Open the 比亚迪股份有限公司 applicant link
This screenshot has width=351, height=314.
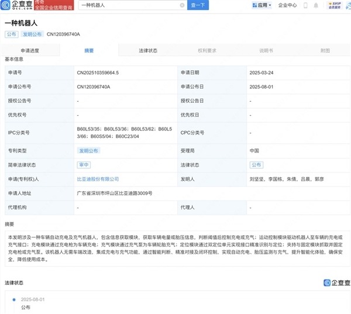coord(98,179)
